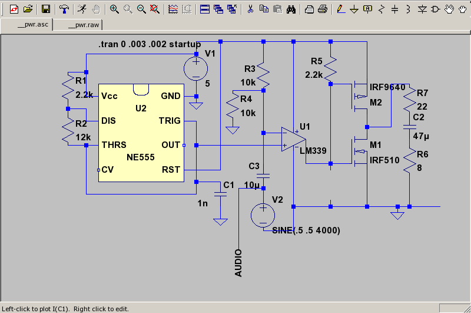Click the greyed pick visible traces icon

(187, 9)
